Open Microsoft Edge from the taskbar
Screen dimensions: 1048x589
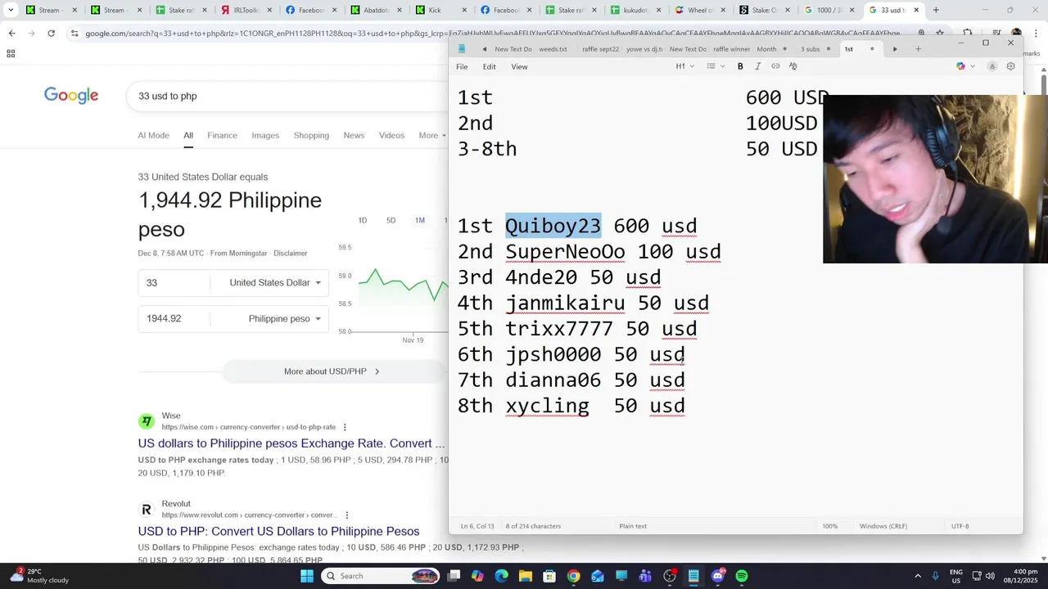tap(502, 576)
